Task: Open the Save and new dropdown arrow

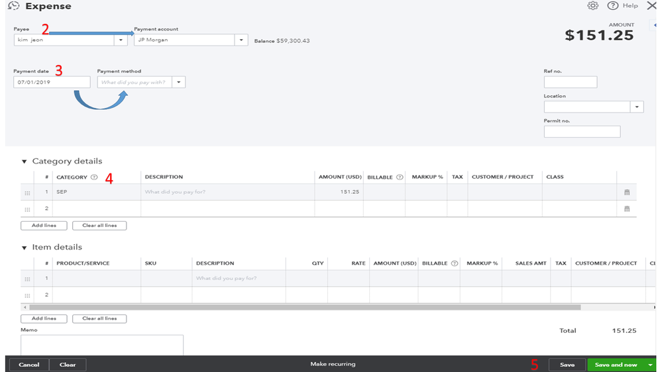Action: 650,365
